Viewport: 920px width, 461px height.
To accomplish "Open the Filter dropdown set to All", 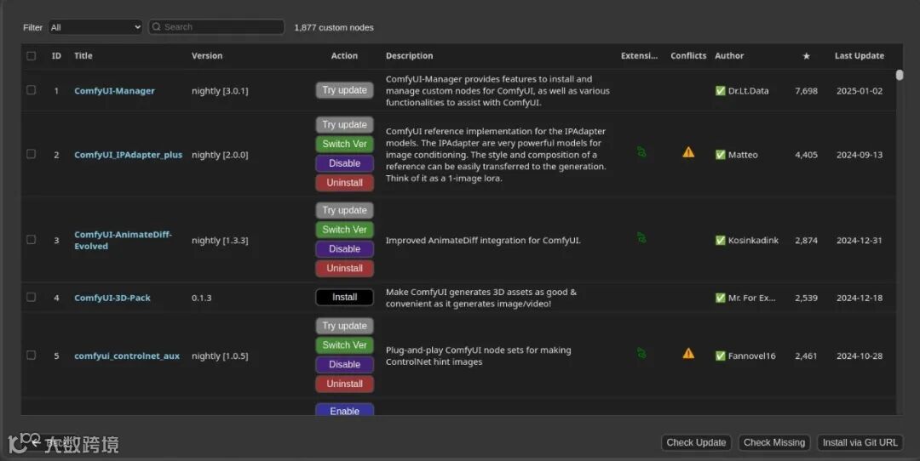I will 95,27.
